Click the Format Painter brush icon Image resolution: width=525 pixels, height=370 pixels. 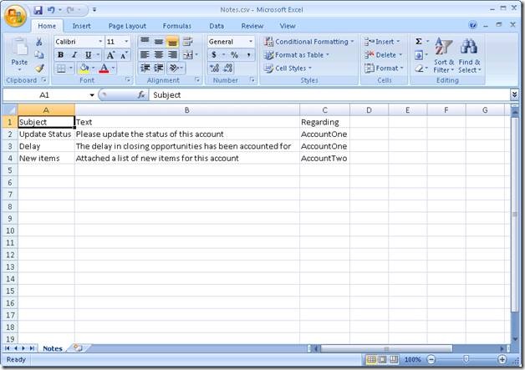[x=39, y=68]
